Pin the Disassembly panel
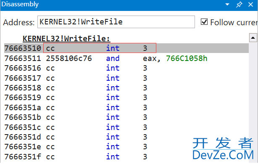Viewport: 258px width, 164px height. point(239,5)
